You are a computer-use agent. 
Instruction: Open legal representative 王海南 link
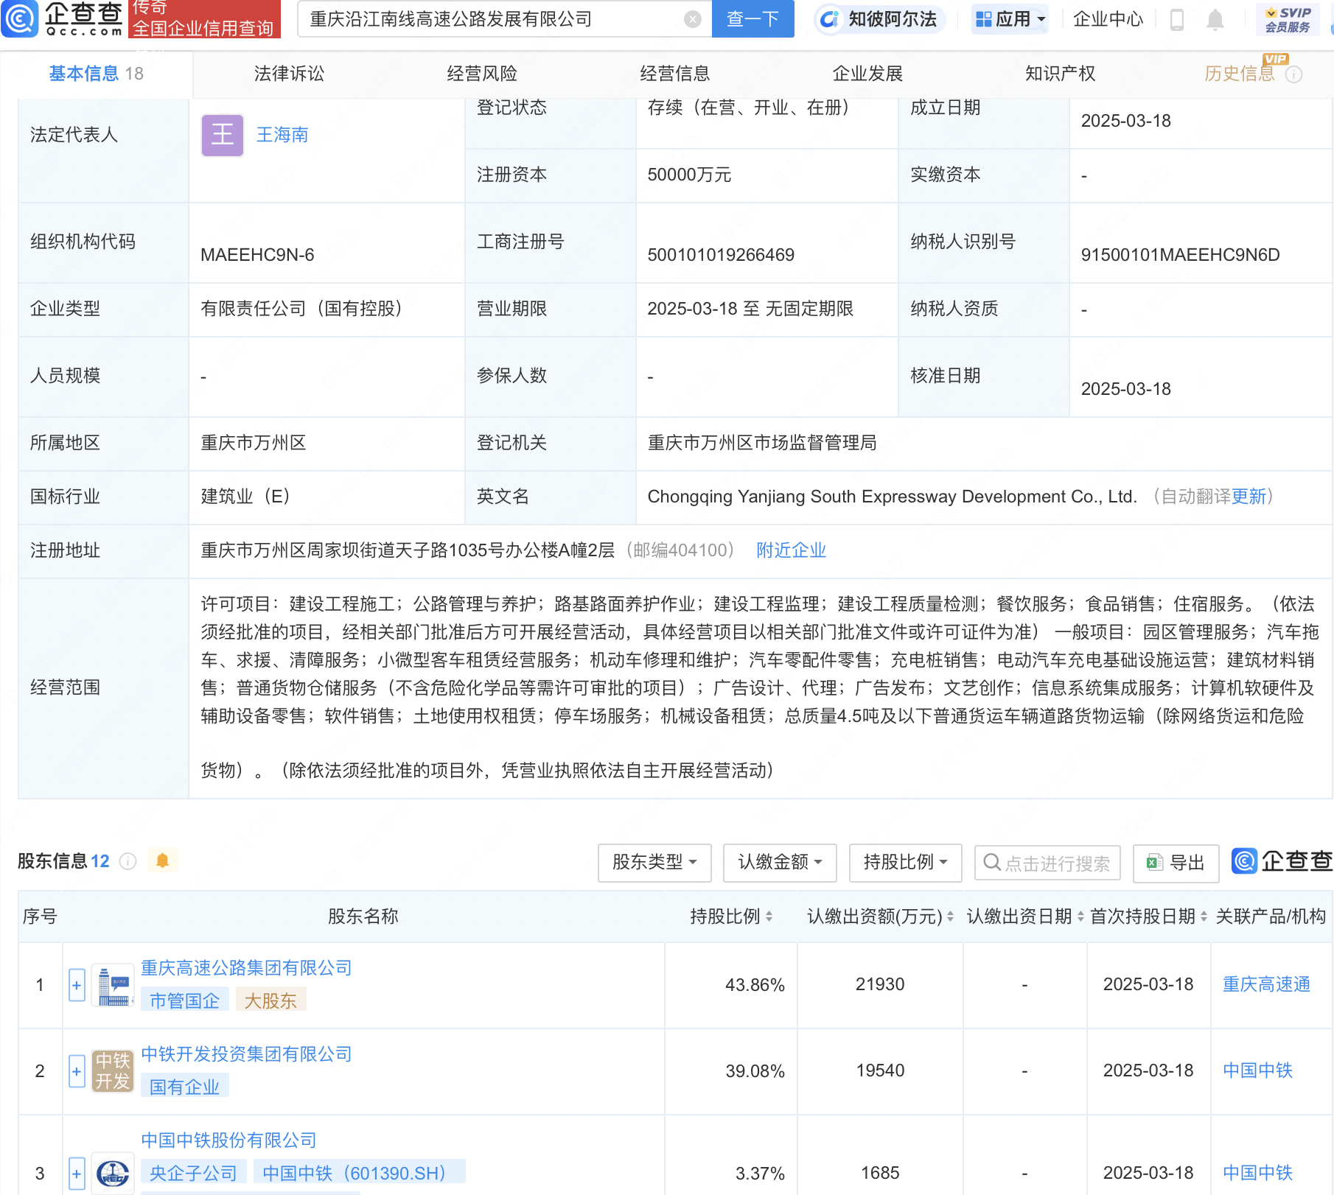tap(282, 135)
